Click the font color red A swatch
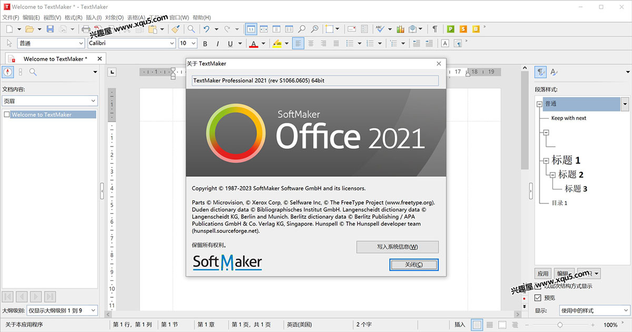632x332 pixels. tap(254, 43)
